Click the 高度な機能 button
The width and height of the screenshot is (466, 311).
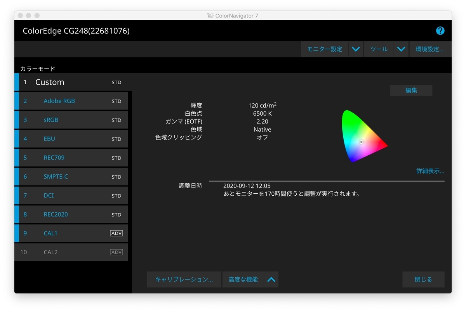pos(243,280)
